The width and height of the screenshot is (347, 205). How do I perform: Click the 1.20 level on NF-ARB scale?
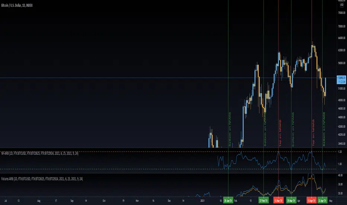coord(340,152)
